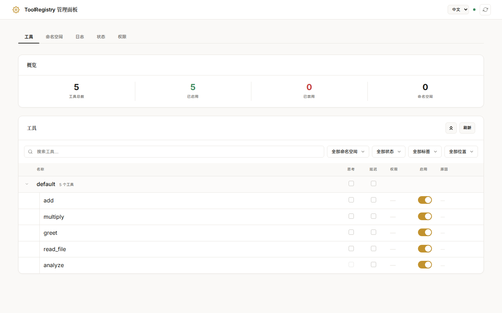Check the 延迟 checkbox for the default group
Screen dimensions: 502x313
pos(373,184)
